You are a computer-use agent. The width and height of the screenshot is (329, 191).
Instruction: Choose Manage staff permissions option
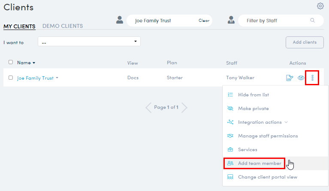coord(268,136)
